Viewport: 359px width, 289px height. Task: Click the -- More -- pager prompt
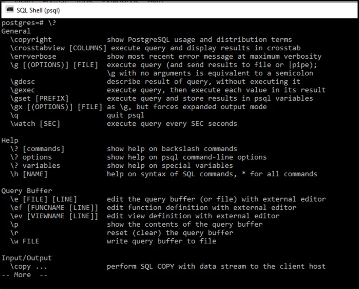(24, 275)
